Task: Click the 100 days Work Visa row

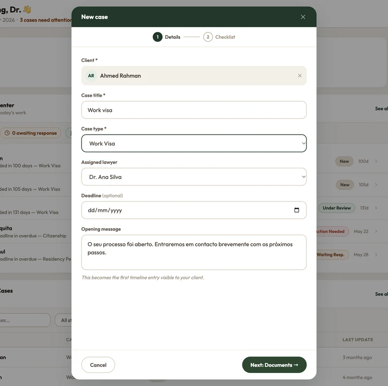Action: coord(35,162)
